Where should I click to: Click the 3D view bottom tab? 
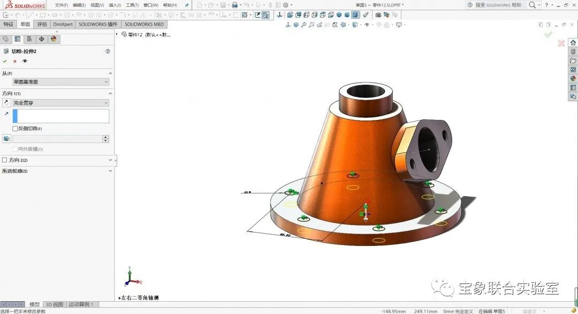pos(54,304)
